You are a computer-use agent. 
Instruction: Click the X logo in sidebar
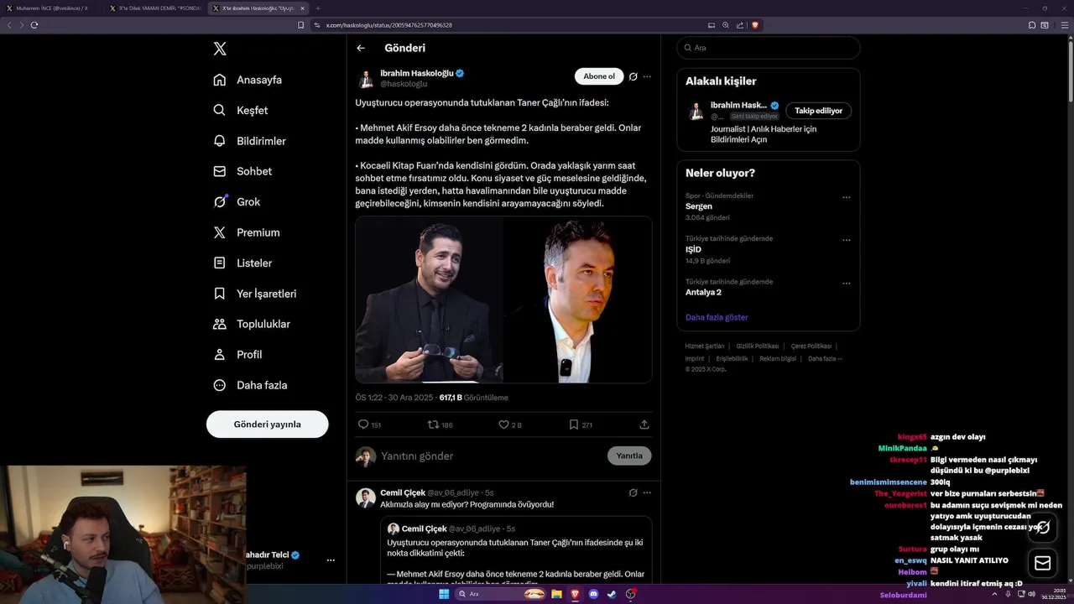click(220, 49)
